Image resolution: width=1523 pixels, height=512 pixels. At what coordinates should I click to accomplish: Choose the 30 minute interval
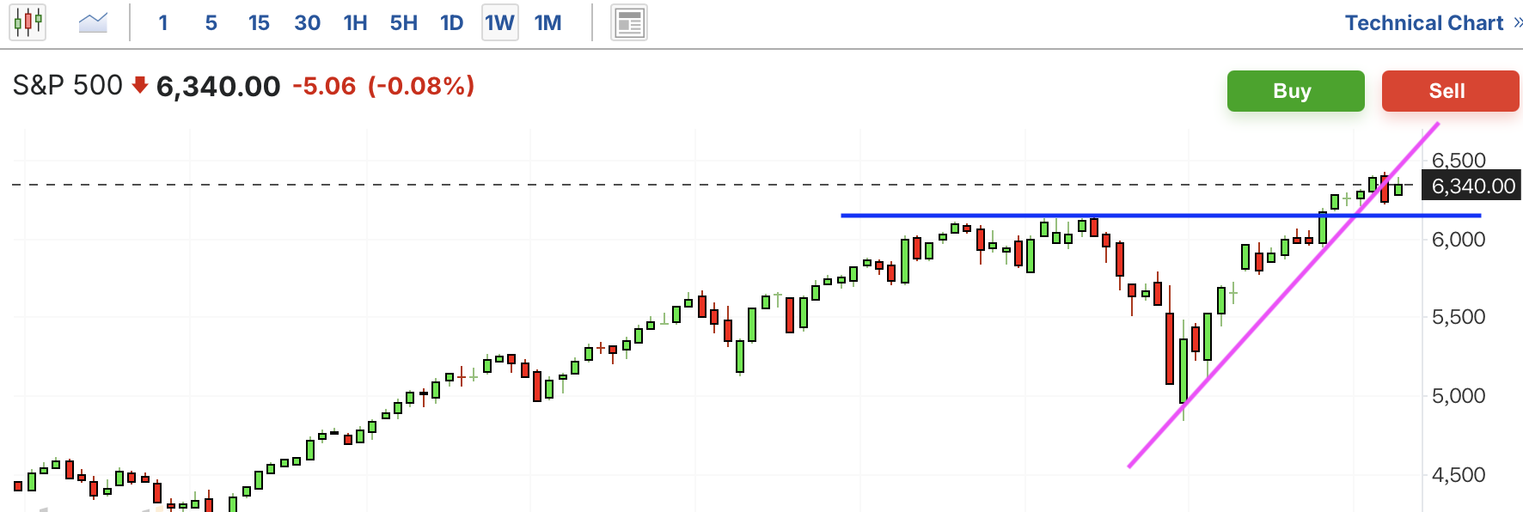[x=307, y=22]
